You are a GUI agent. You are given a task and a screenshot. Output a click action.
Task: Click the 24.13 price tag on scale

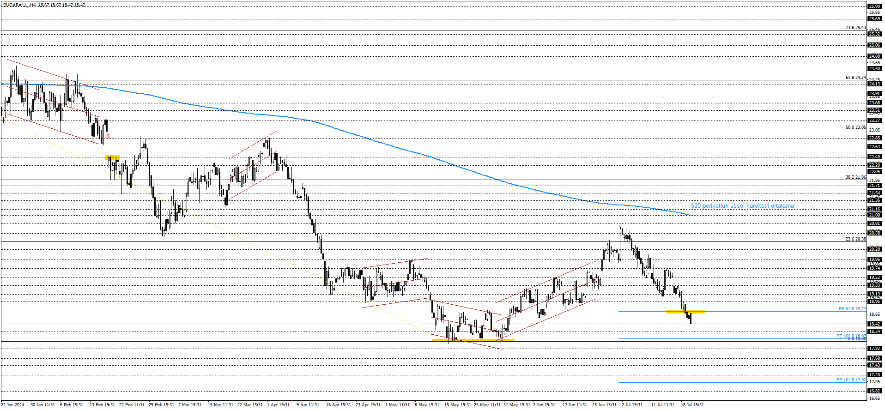[x=874, y=84]
